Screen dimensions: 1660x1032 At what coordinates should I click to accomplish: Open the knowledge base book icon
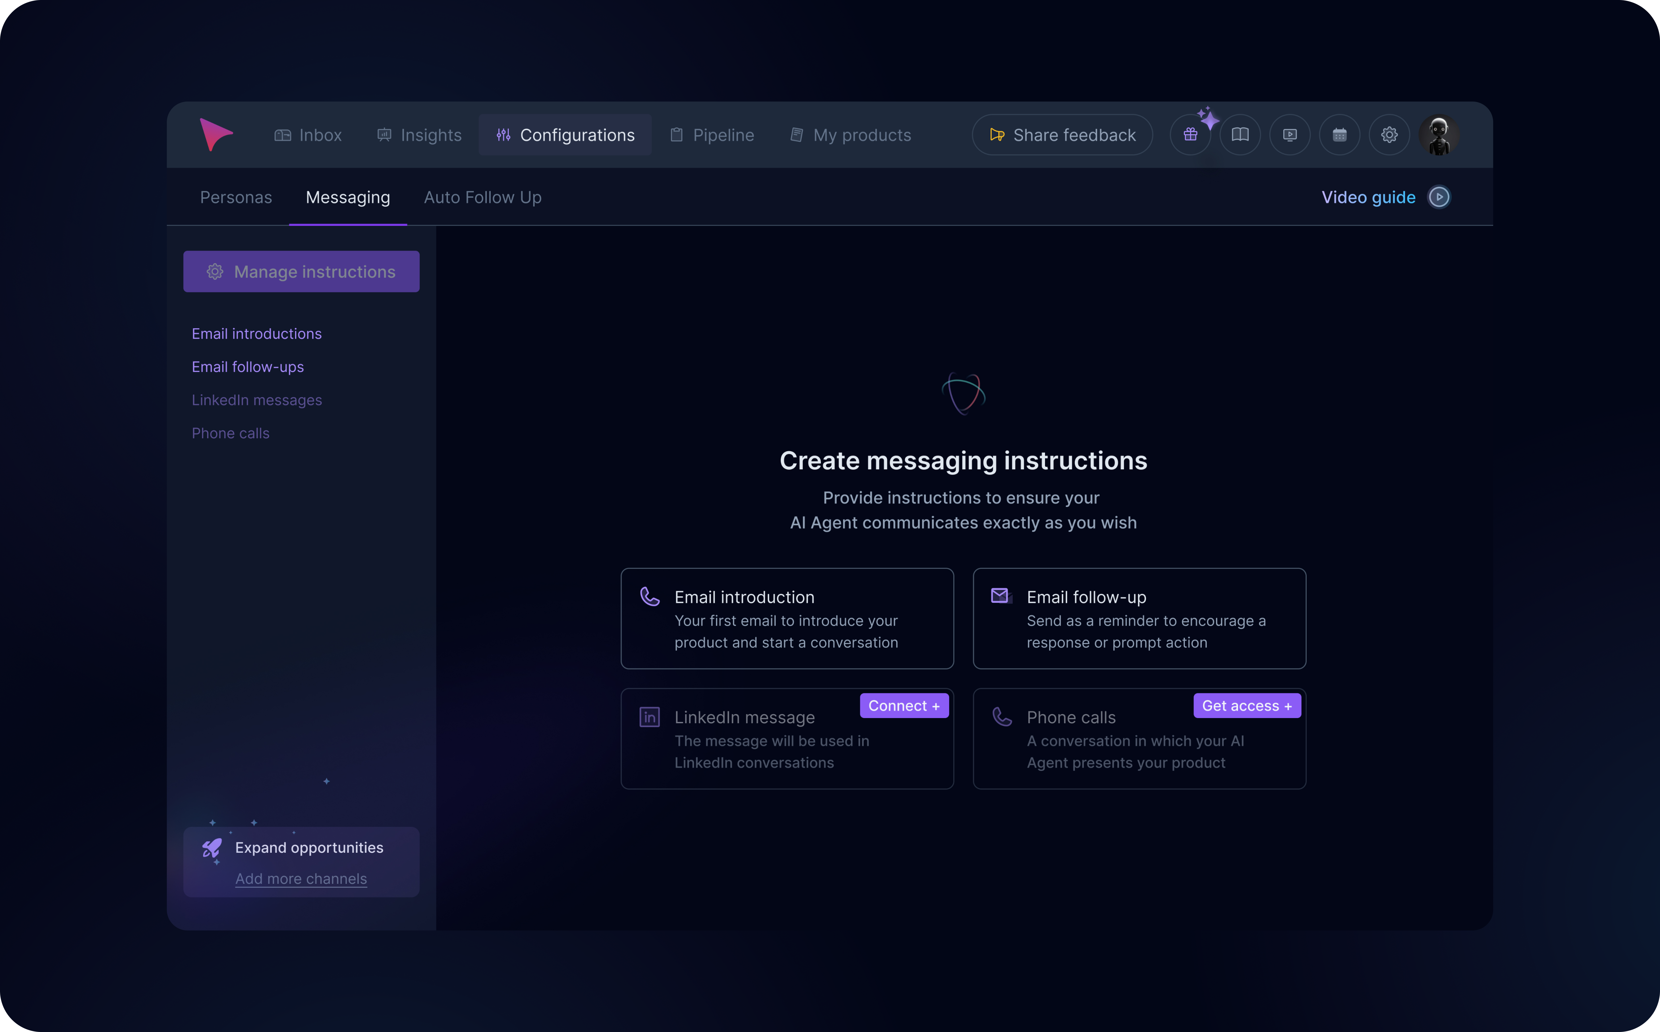[x=1240, y=134]
